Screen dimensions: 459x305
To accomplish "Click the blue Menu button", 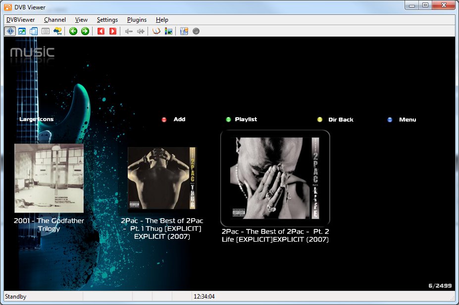I will tap(402, 120).
